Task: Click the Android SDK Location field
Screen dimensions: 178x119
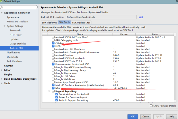Action: click(101, 17)
